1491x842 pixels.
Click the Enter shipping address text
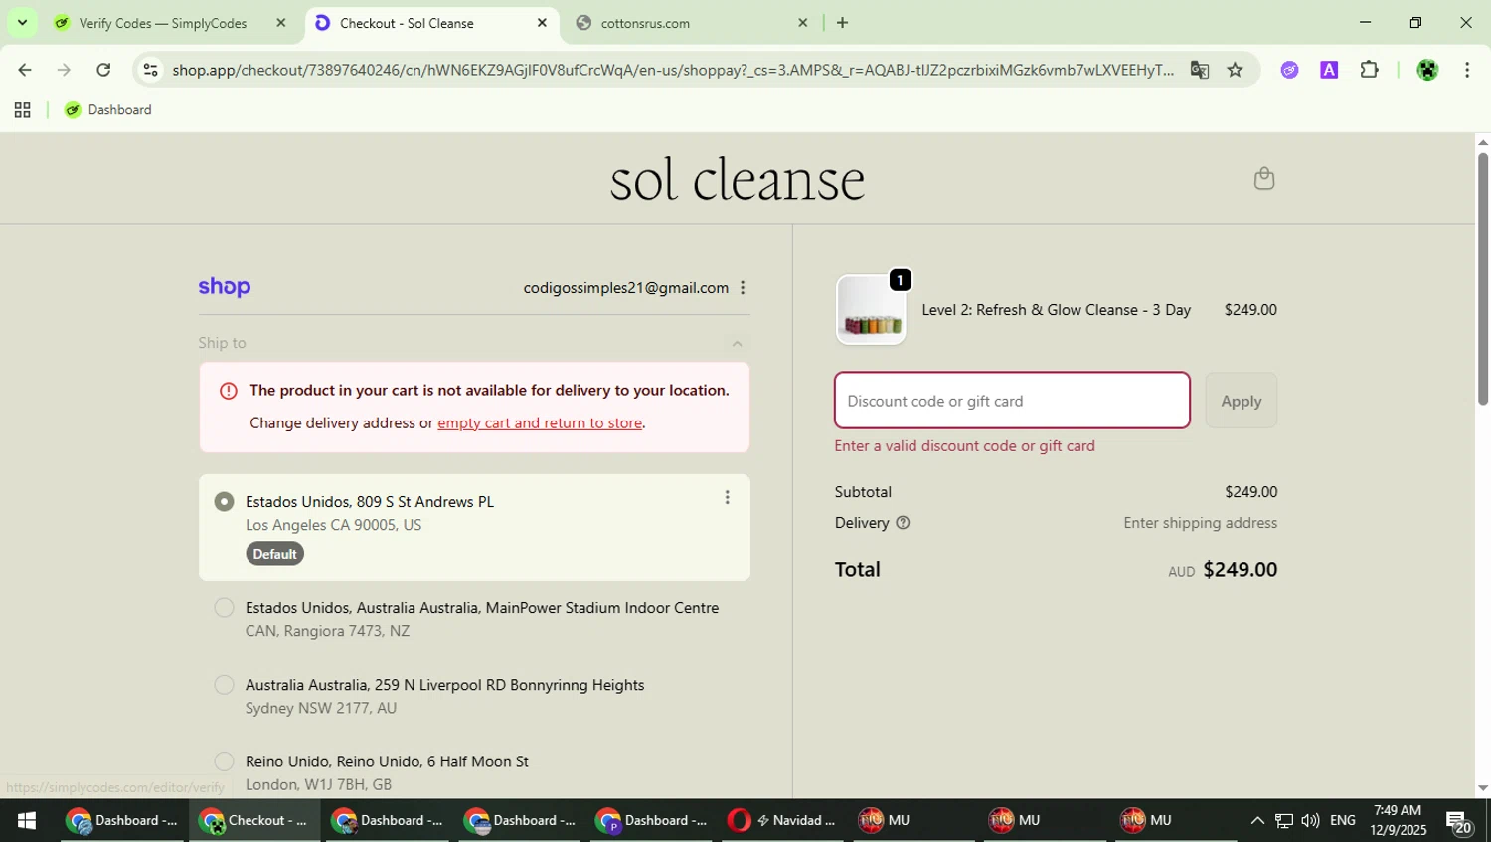1201,523
